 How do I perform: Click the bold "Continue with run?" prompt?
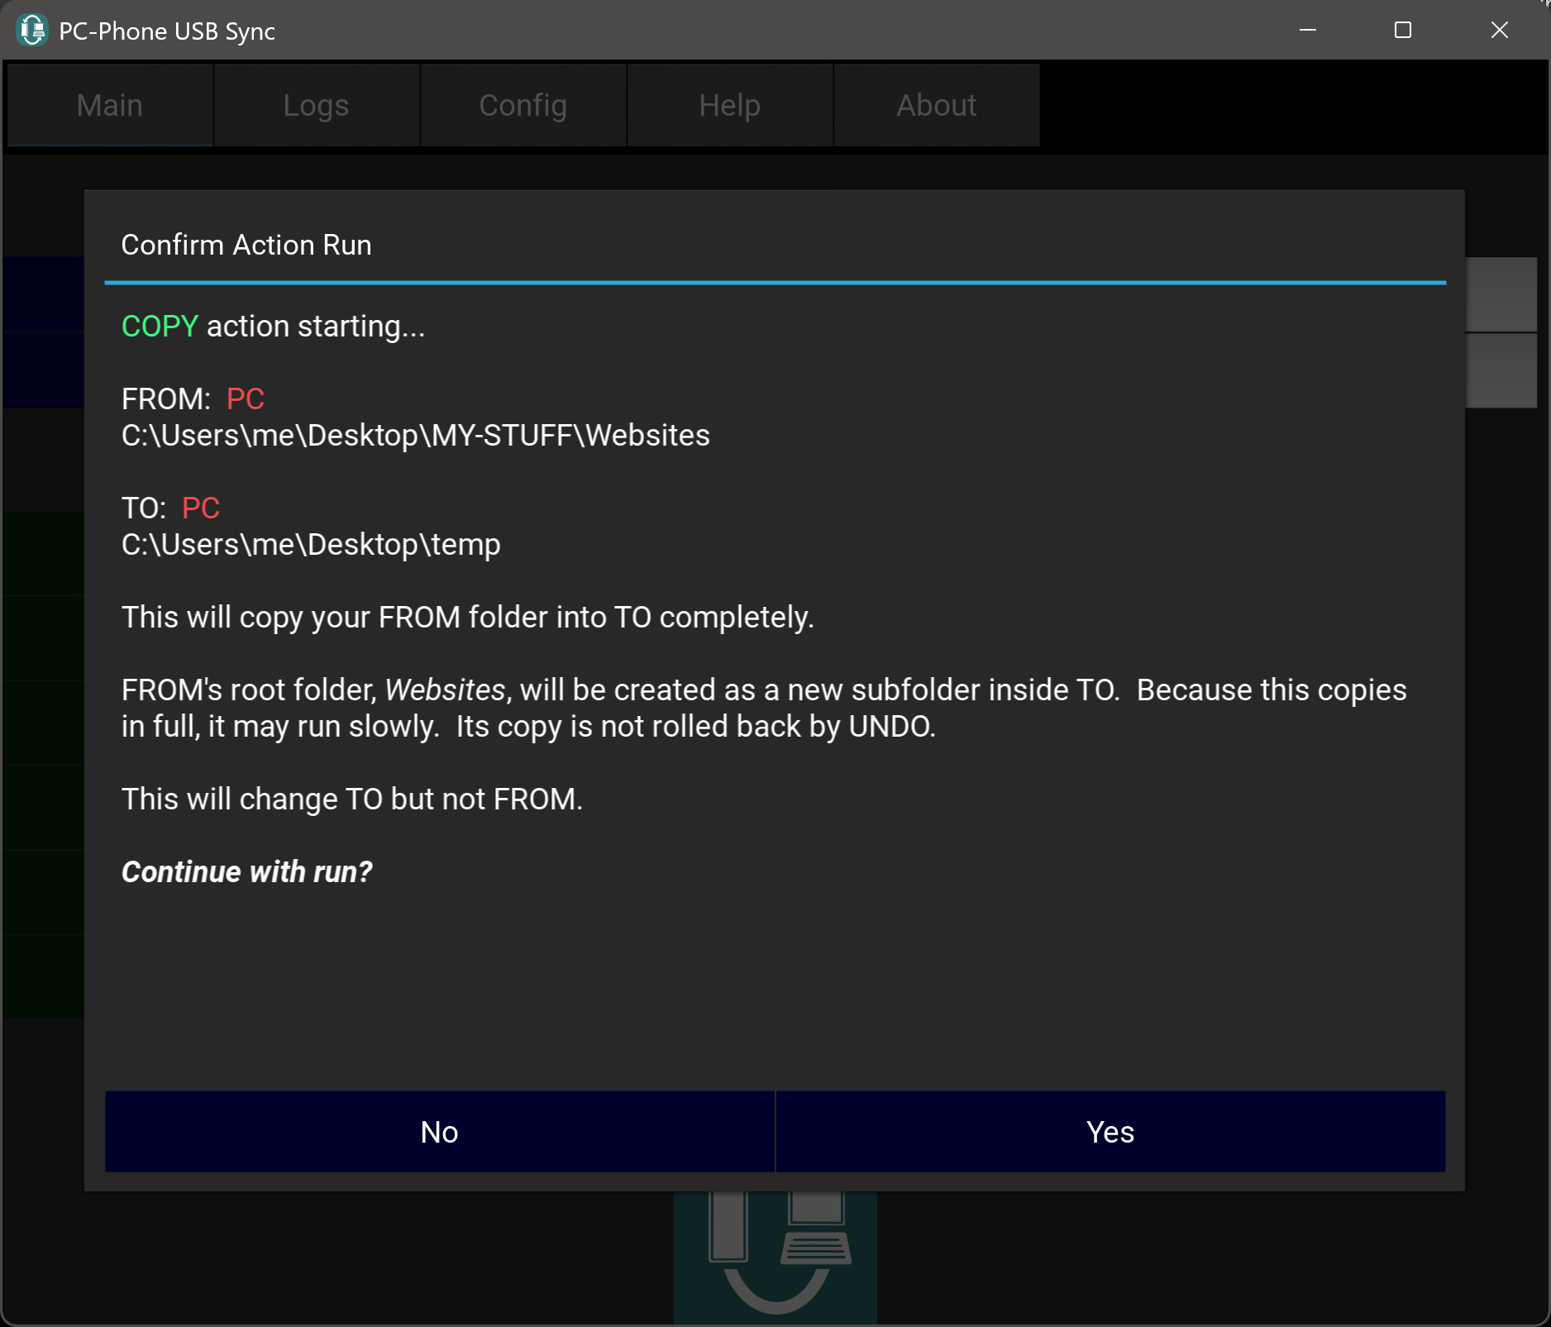[246, 872]
